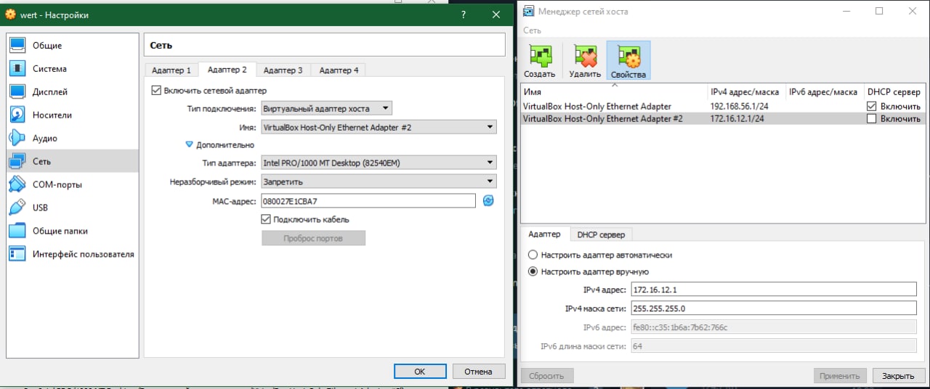Image resolution: width=930 pixels, height=389 pixels.
Task: Click the Применить button
Action: (840, 376)
